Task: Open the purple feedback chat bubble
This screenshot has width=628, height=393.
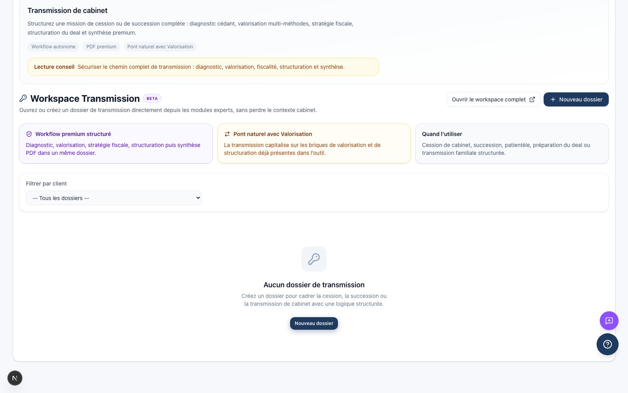Action: [x=609, y=321]
